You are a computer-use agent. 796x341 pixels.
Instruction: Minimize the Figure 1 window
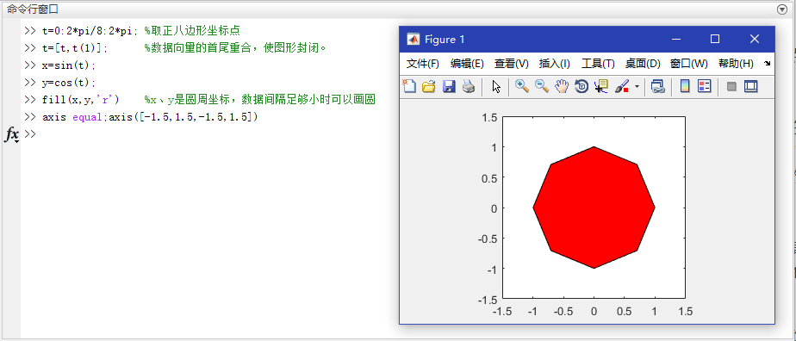click(675, 39)
